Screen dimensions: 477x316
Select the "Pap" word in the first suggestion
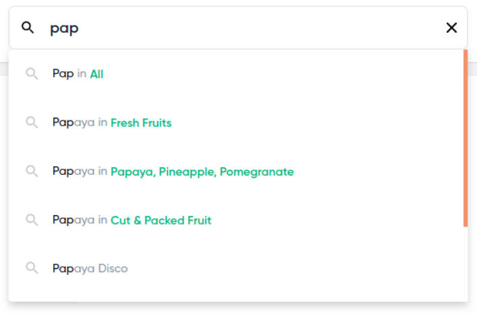63,74
